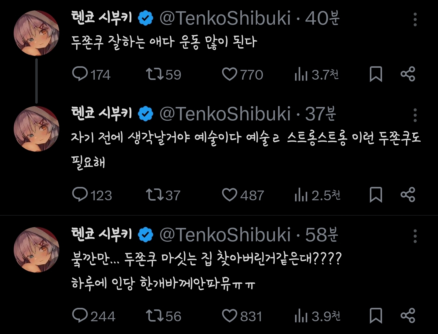Open three-dot menu on 37분 tweet
Viewport: 438px width, 334px height.
coord(415,115)
